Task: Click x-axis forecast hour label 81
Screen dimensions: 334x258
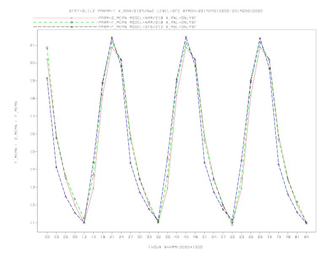Action: [x=297, y=237]
